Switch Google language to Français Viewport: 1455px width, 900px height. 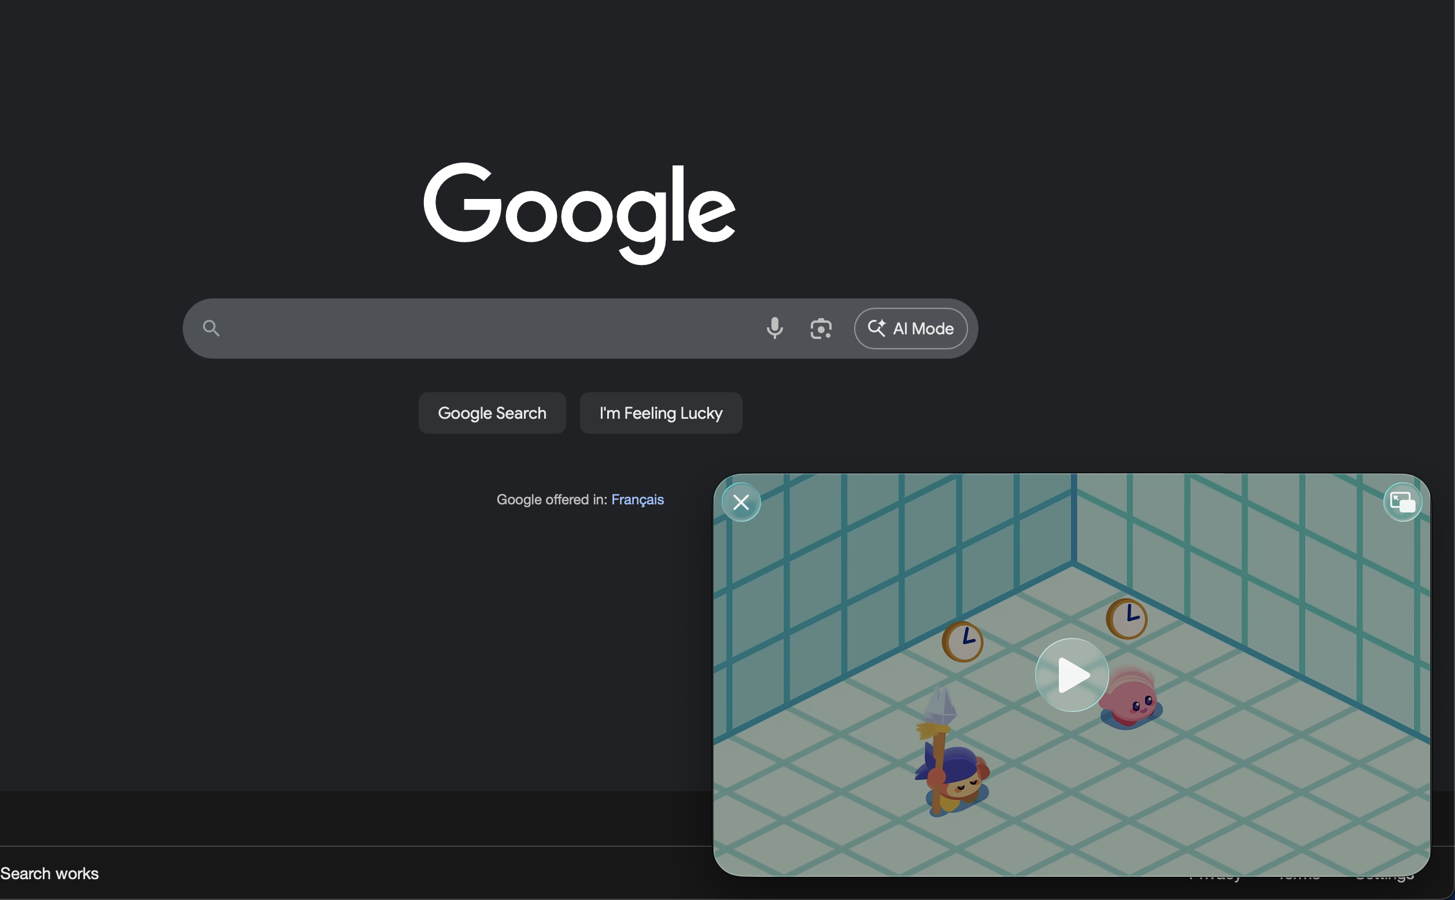(x=637, y=499)
